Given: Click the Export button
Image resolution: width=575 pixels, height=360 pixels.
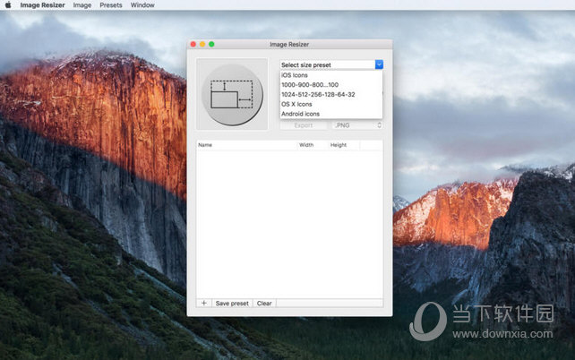Looking at the screenshot, I should (304, 125).
